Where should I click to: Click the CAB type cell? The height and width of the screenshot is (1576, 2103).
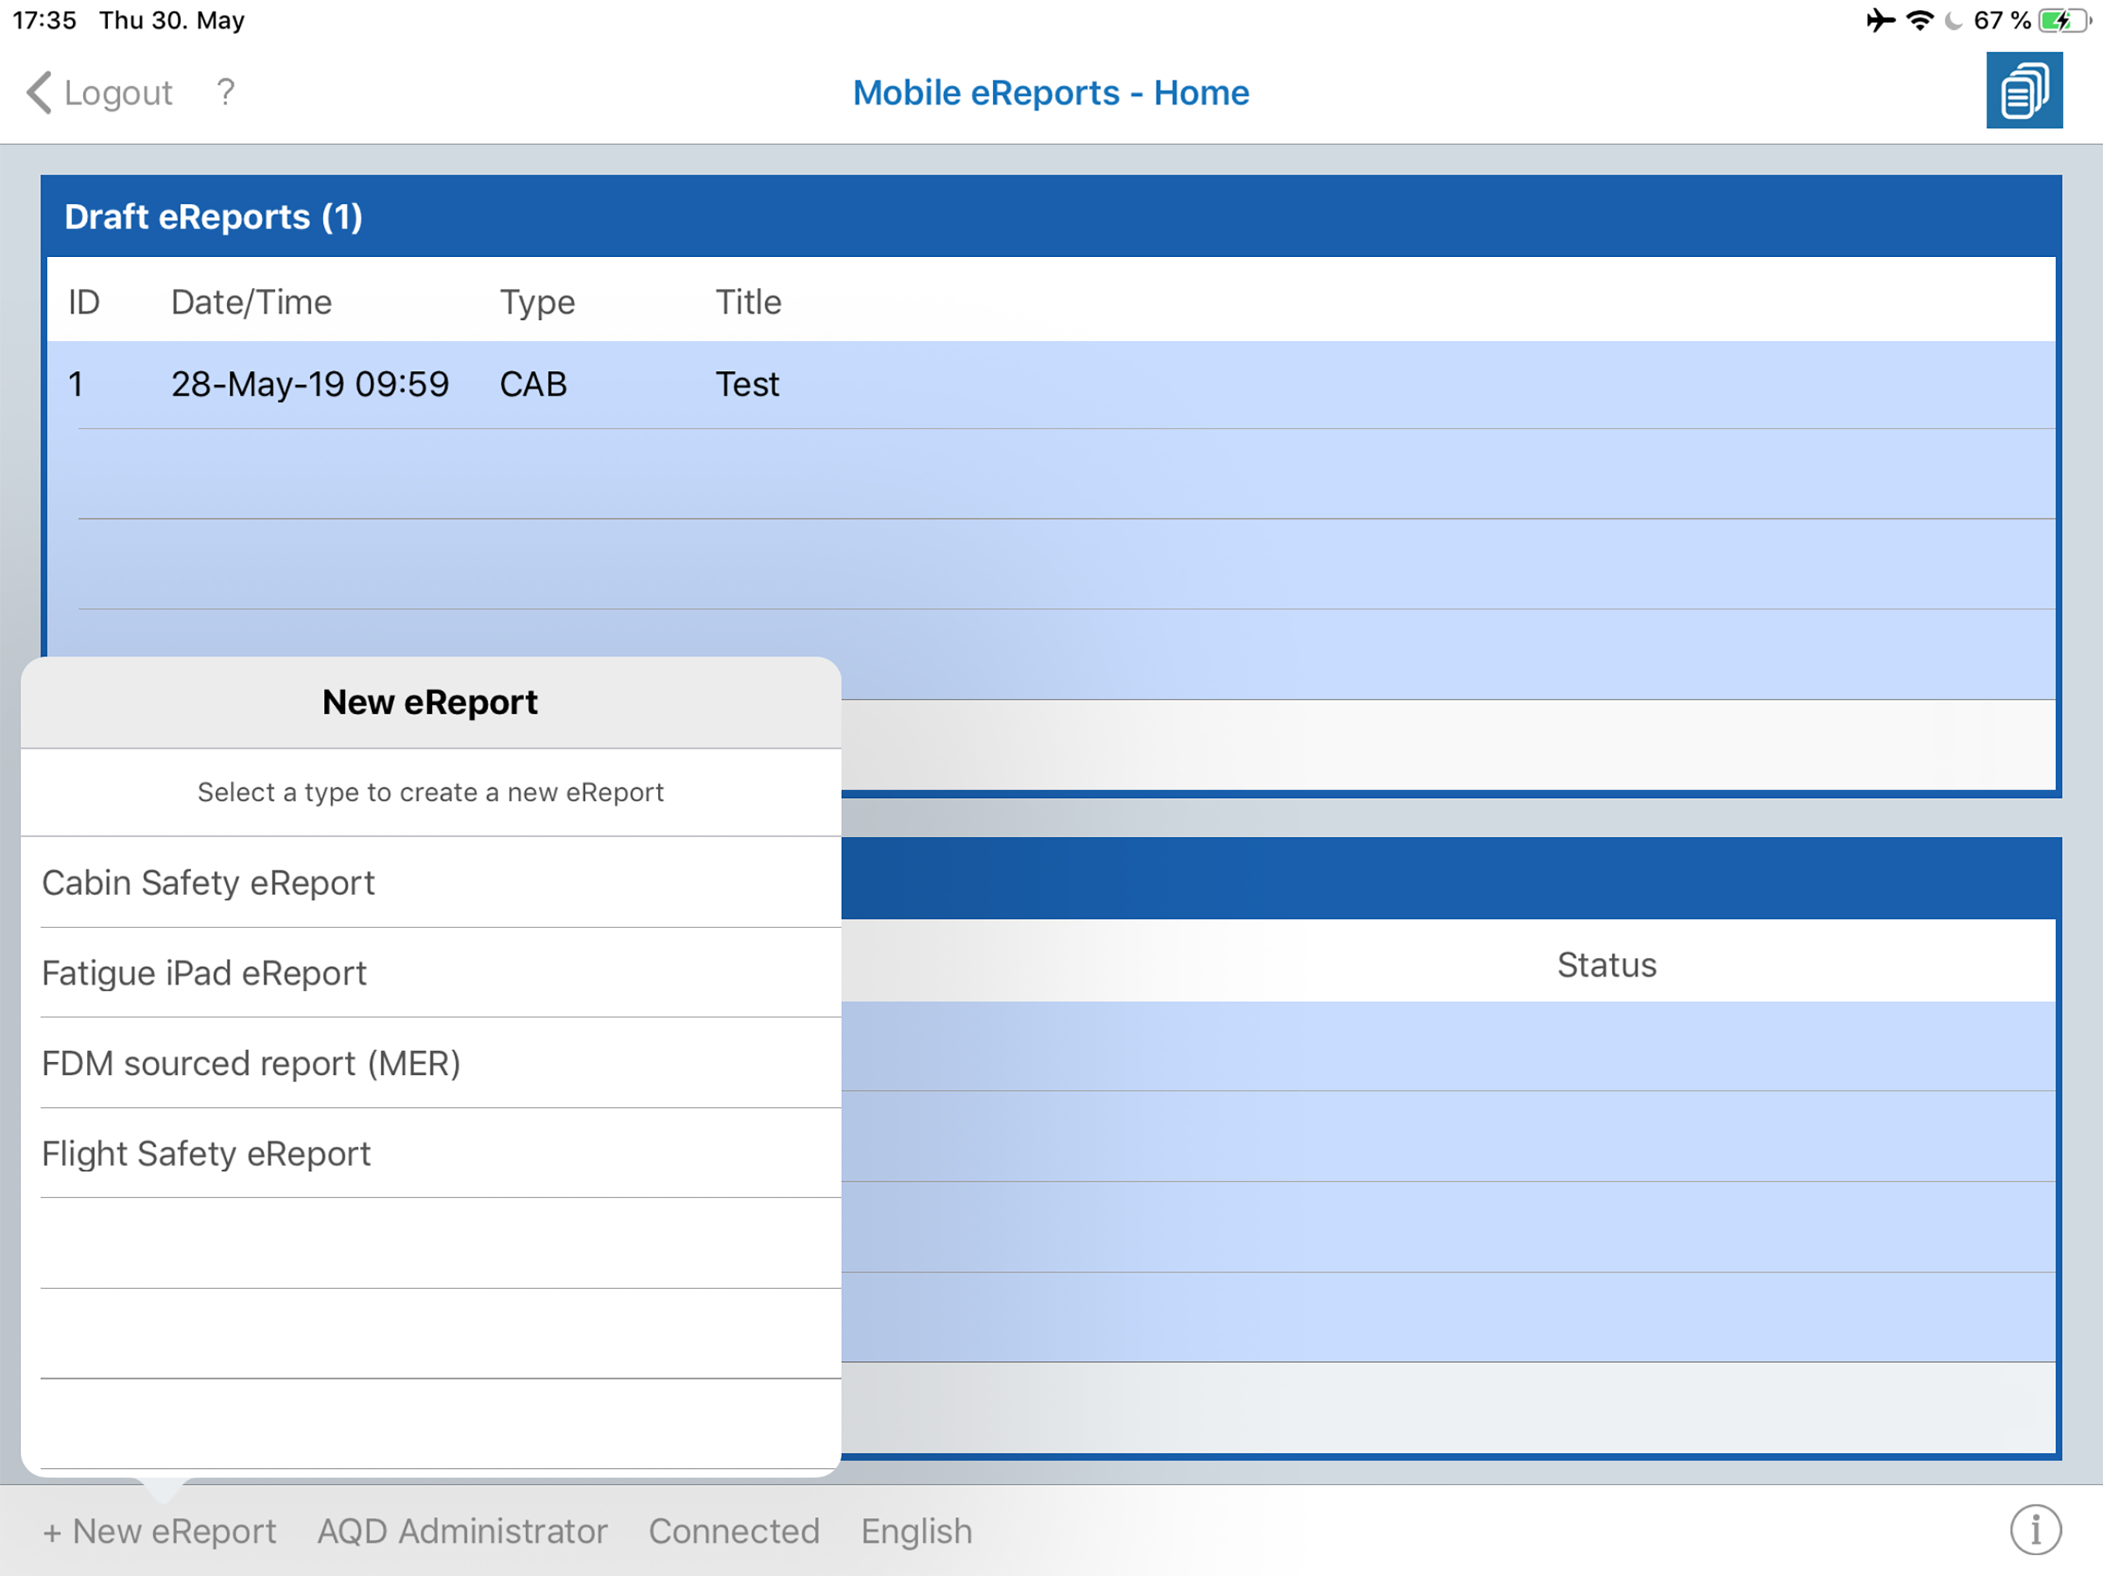533,384
